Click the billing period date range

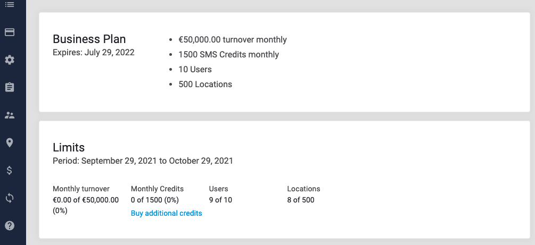(x=143, y=161)
